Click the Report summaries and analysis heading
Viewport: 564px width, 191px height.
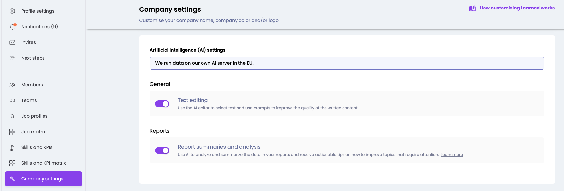tap(219, 147)
